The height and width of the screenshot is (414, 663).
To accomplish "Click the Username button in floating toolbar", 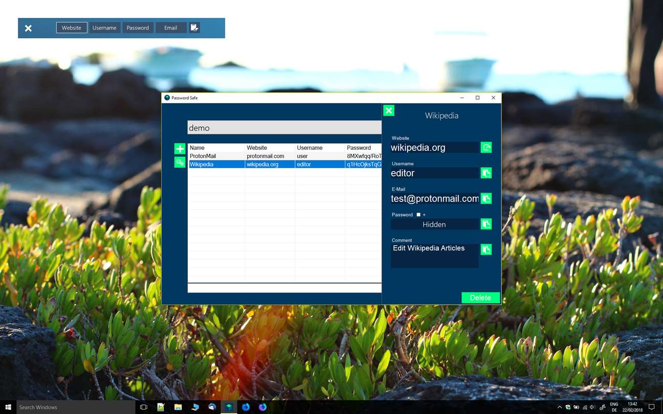I will click(104, 28).
